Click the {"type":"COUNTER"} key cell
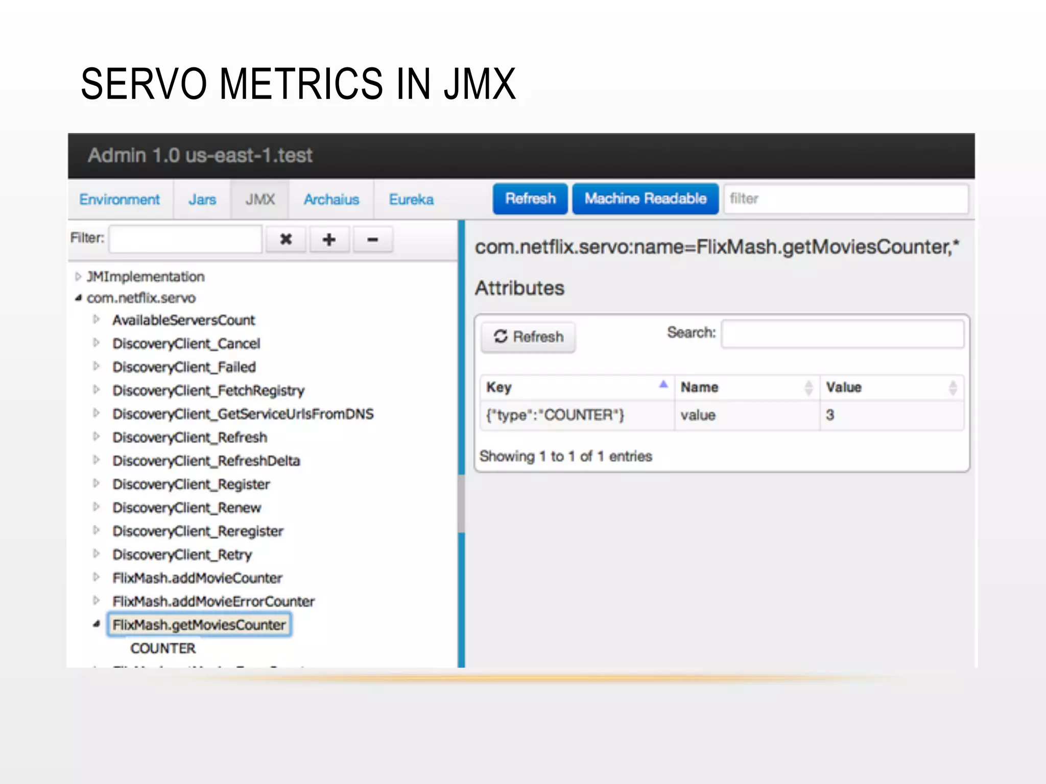The height and width of the screenshot is (784, 1046). point(577,415)
